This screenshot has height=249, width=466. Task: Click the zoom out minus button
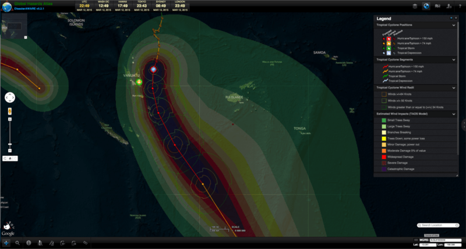(x=9, y=149)
